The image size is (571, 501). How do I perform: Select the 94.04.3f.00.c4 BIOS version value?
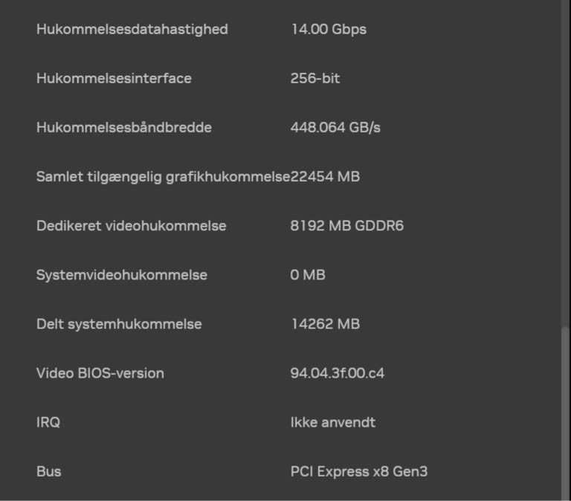338,373
